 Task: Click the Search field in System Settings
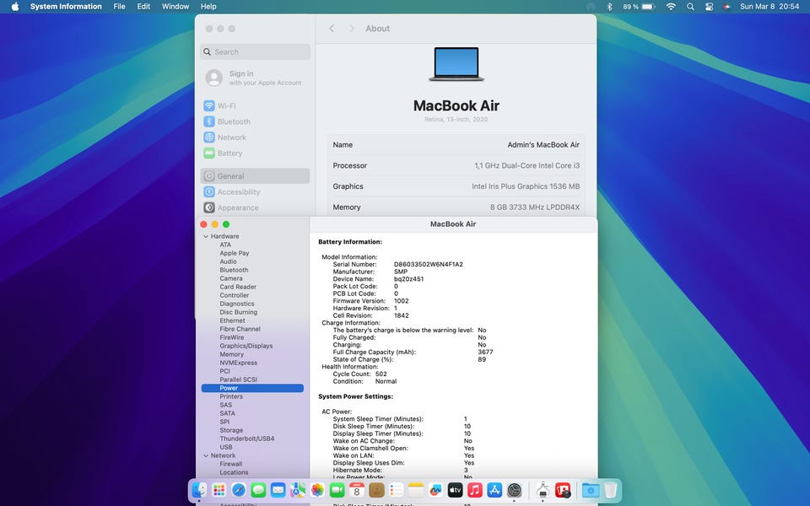tap(255, 51)
